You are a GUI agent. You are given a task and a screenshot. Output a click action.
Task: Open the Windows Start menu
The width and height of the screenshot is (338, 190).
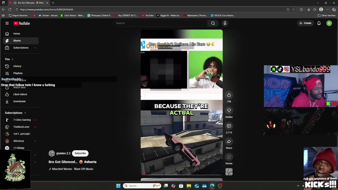tap(118, 186)
